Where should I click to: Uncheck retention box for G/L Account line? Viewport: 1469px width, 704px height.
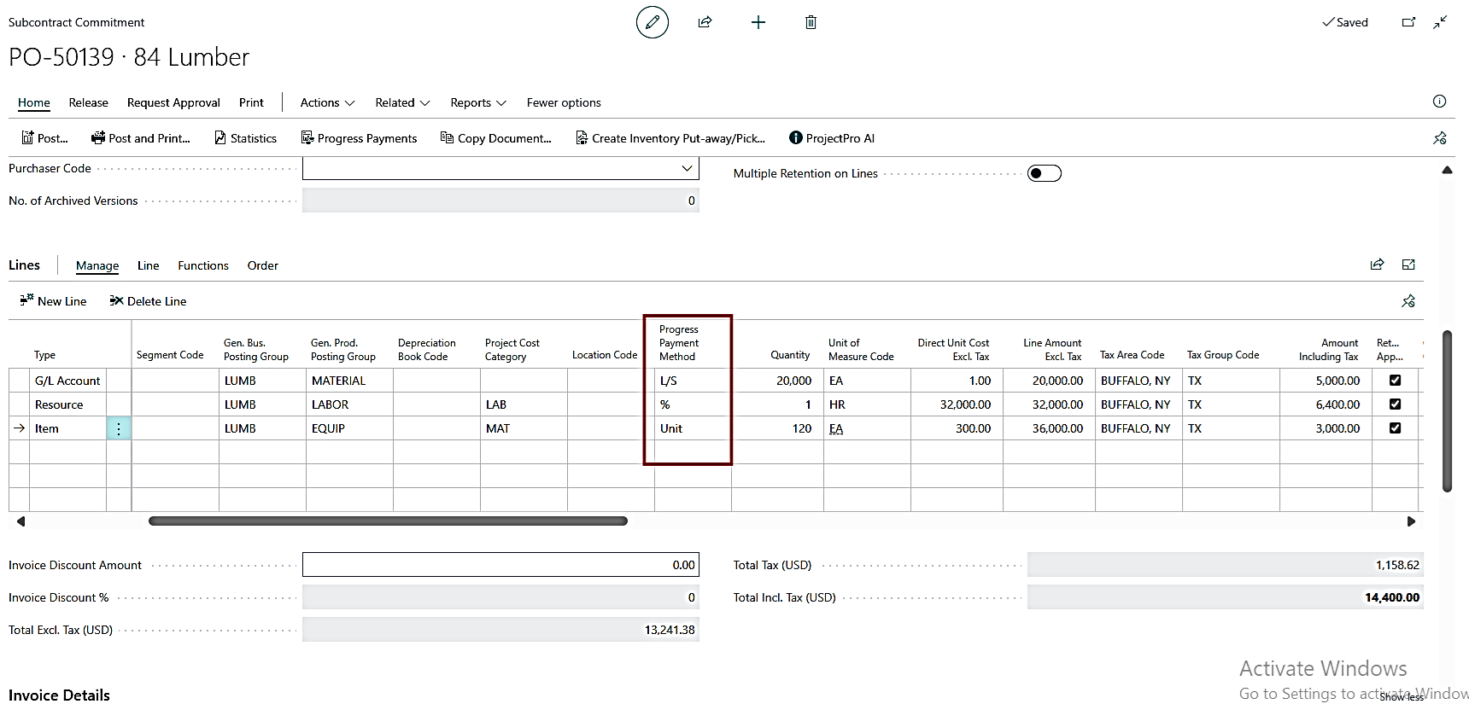[1395, 381]
